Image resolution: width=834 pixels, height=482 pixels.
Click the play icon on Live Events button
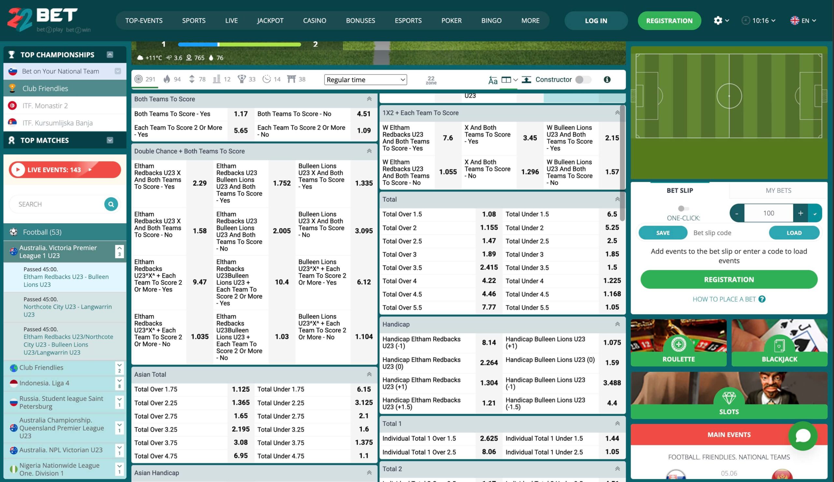(x=18, y=170)
